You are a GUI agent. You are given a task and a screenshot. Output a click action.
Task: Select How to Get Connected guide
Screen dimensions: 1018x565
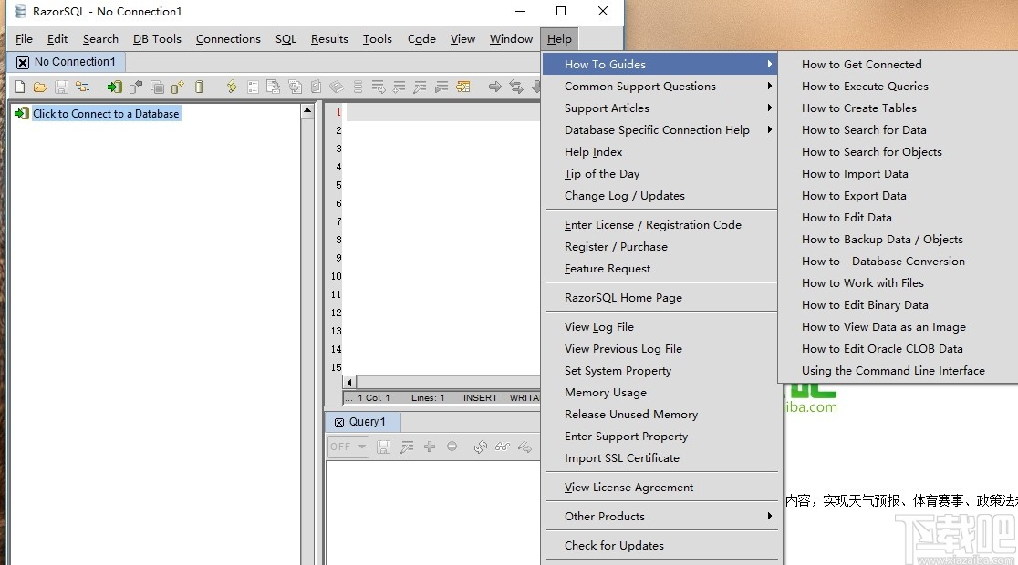(861, 64)
